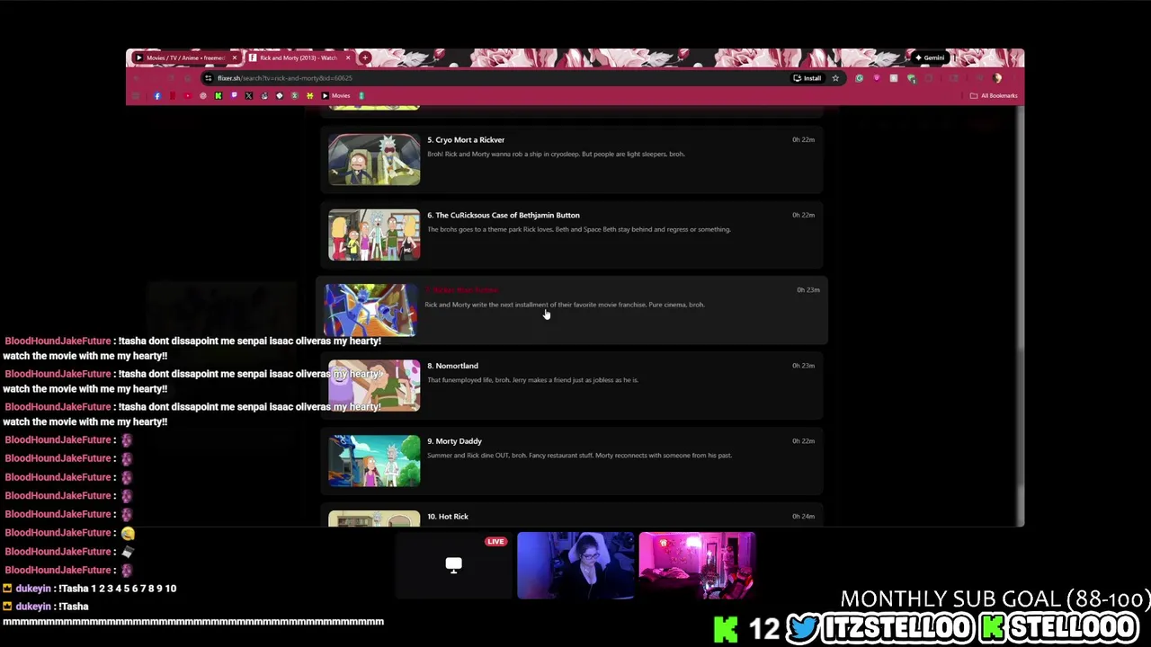Bookmark this page with the star icon
The image size is (1151, 647).
[x=835, y=78]
